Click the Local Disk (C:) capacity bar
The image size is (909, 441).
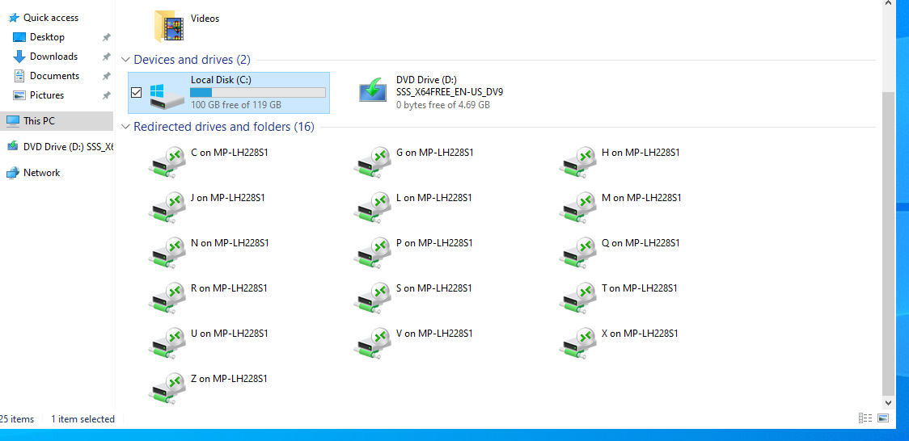[x=257, y=93]
